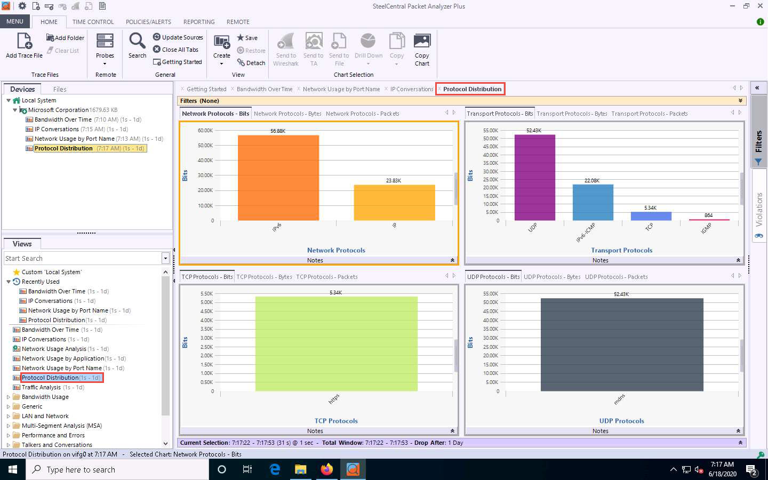Switch to the Files panel tab

60,89
